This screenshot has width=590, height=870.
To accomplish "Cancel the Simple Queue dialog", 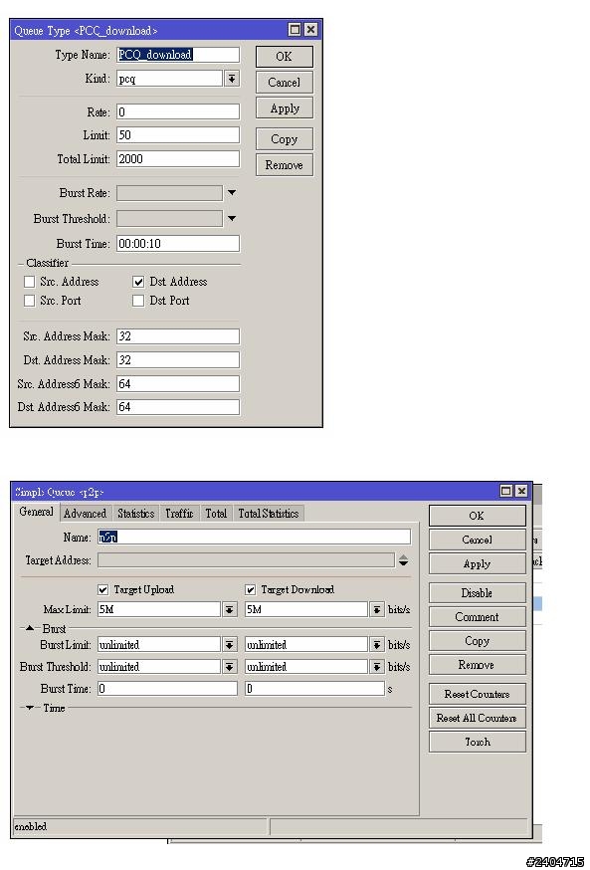I will [x=477, y=540].
